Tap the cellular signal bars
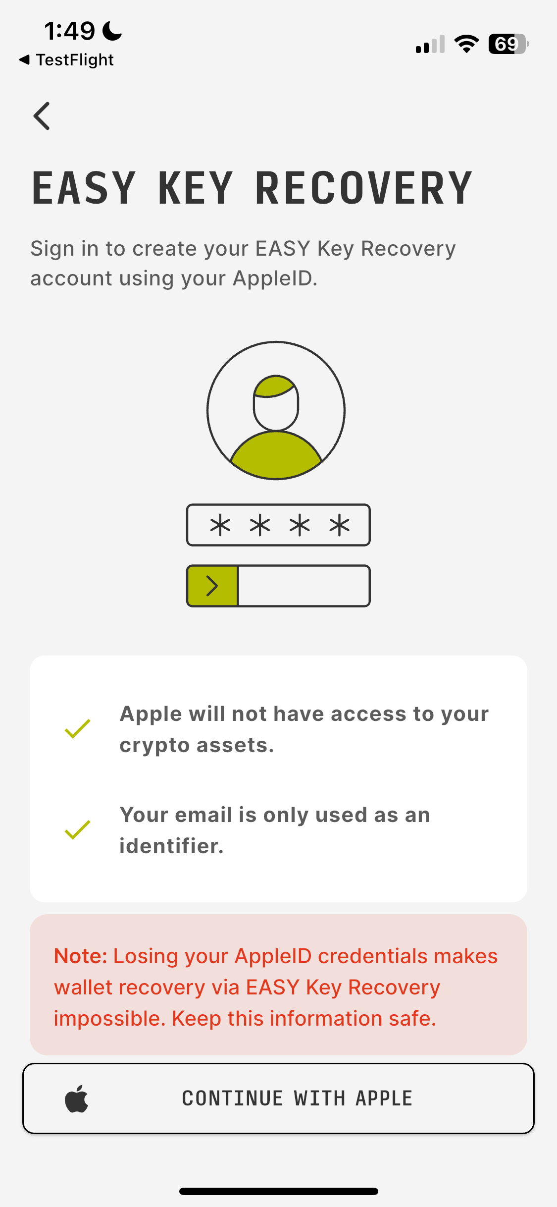Viewport: 557px width, 1207px height. click(x=430, y=44)
